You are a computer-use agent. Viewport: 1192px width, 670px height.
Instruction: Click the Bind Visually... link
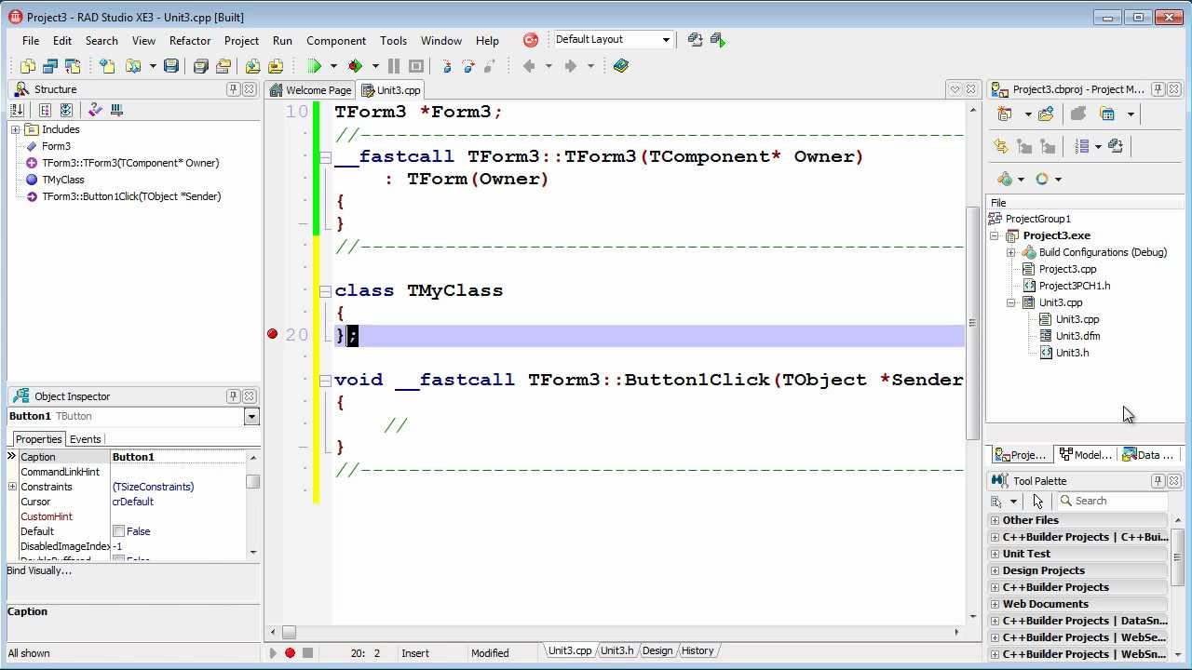[39, 570]
